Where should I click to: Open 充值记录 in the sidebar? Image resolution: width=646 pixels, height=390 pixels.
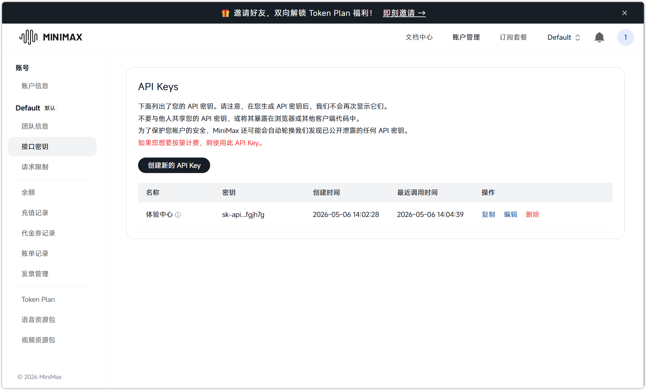pos(35,213)
